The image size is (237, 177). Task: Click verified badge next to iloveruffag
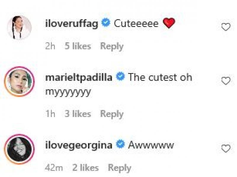point(106,23)
